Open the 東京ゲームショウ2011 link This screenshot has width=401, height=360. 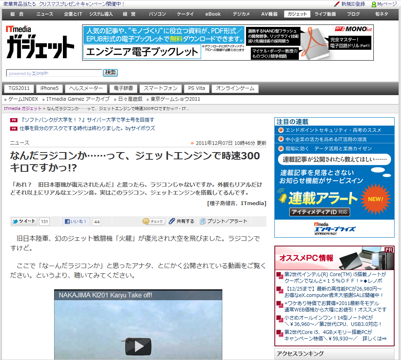(x=175, y=99)
